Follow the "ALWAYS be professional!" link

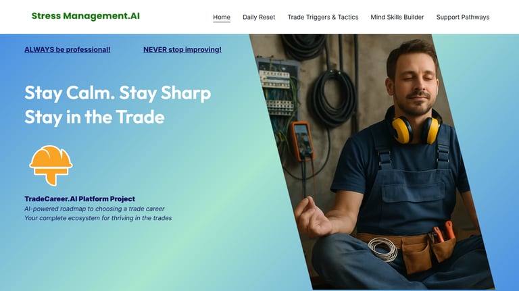coord(68,49)
